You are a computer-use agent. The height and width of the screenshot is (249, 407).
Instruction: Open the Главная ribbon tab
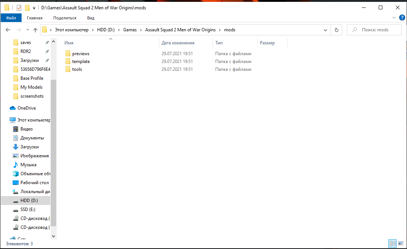click(35, 18)
